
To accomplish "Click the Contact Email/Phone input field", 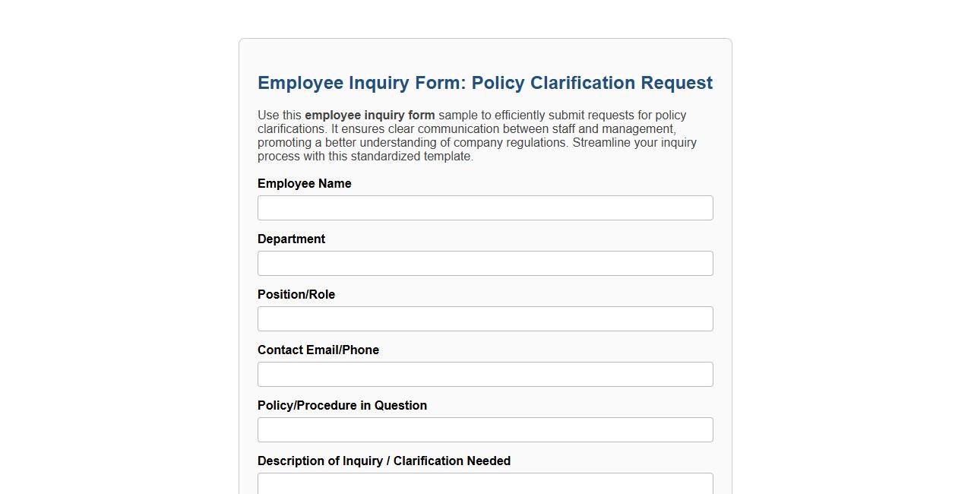I will 485,374.
